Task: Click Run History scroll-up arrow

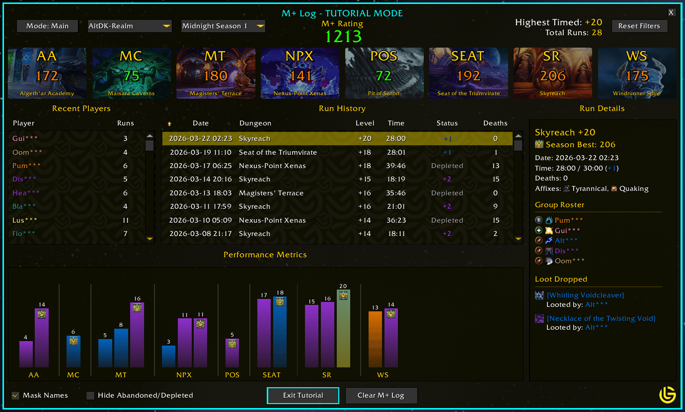Action: [x=518, y=136]
